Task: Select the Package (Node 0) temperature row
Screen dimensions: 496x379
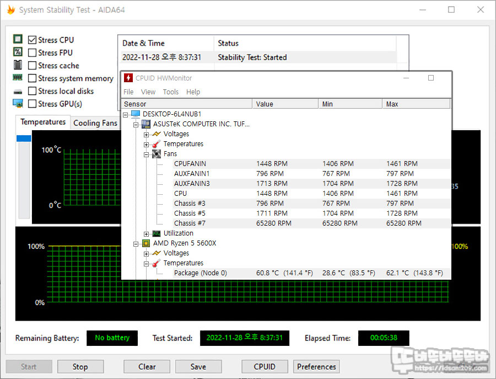Action: tap(311, 273)
